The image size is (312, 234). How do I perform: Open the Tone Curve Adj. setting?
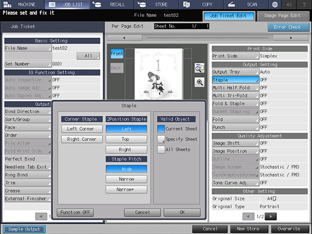(x=235, y=183)
